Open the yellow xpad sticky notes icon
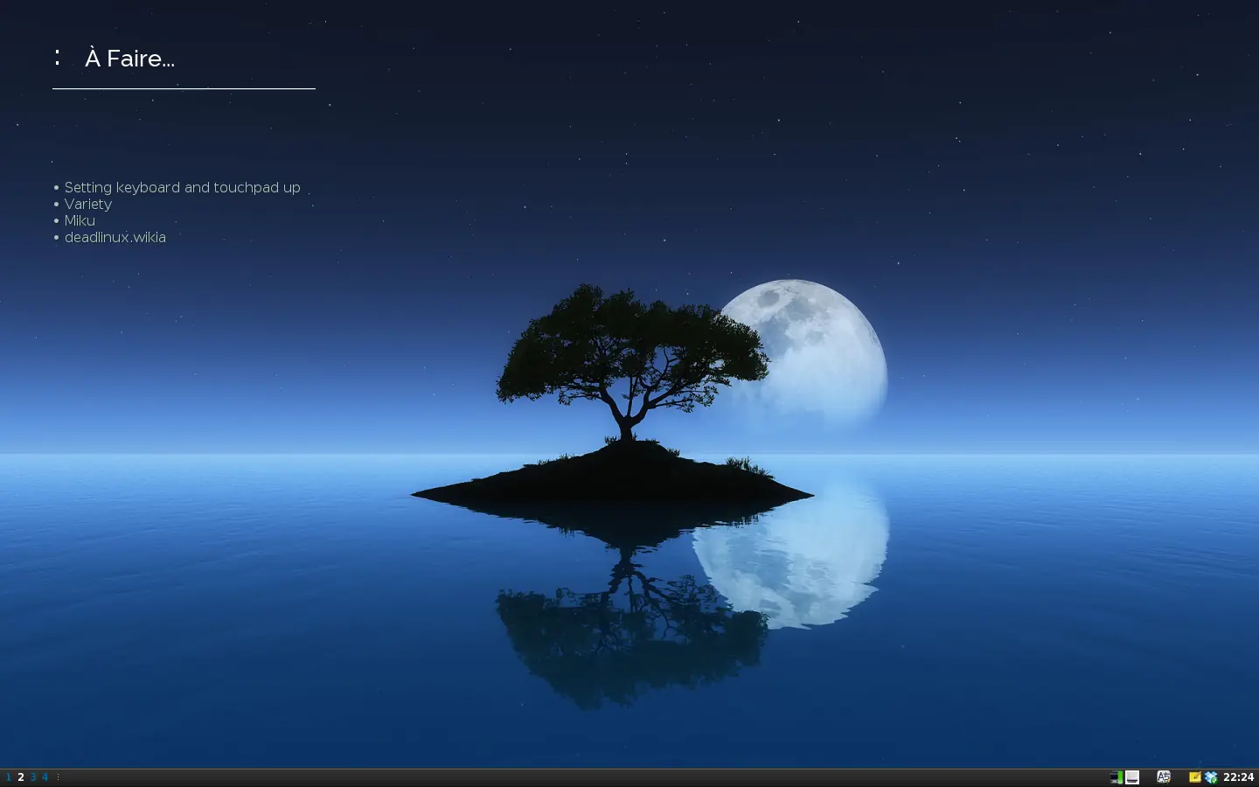Screen dimensions: 1259x787 click(1193, 777)
